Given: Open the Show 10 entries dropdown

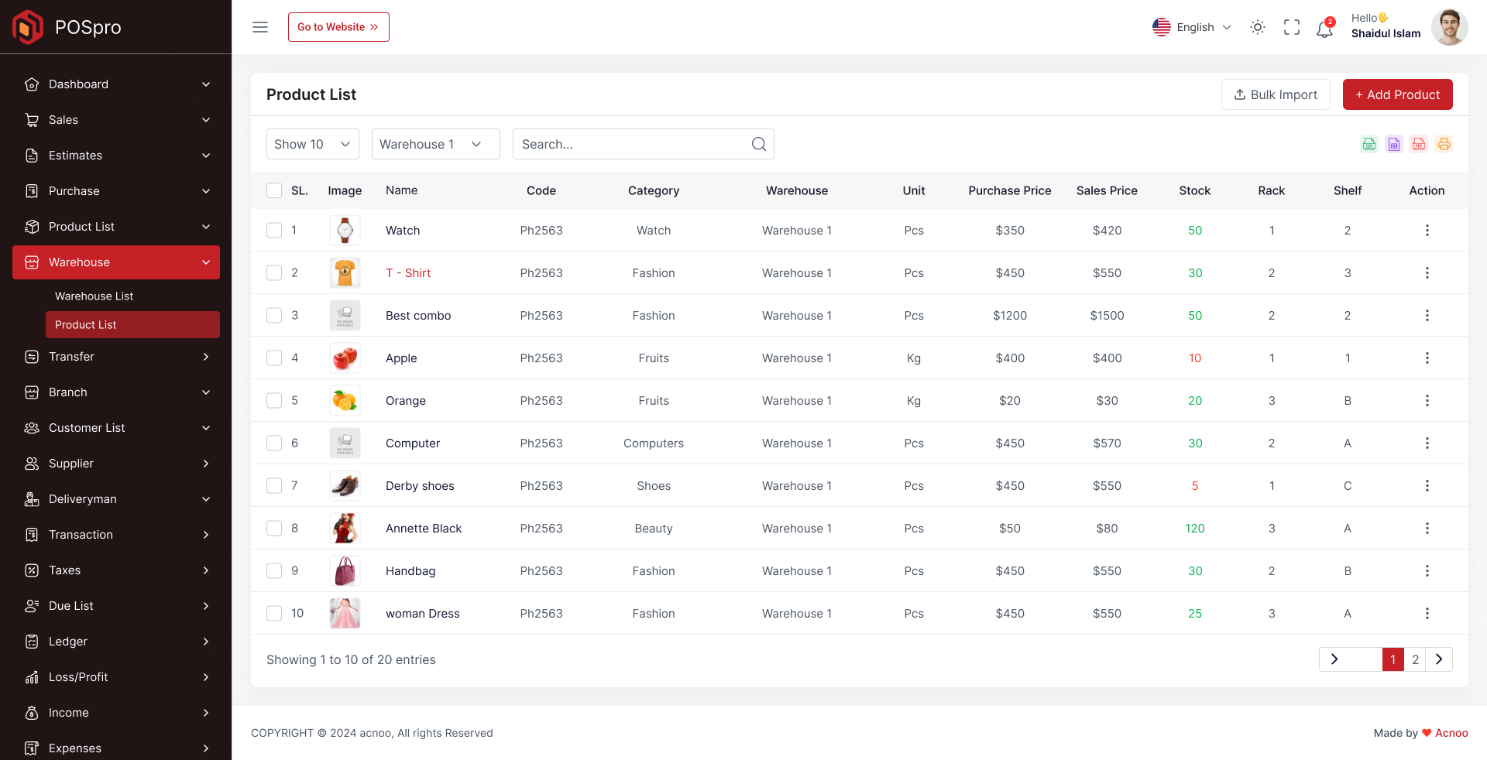Looking at the screenshot, I should 313,144.
